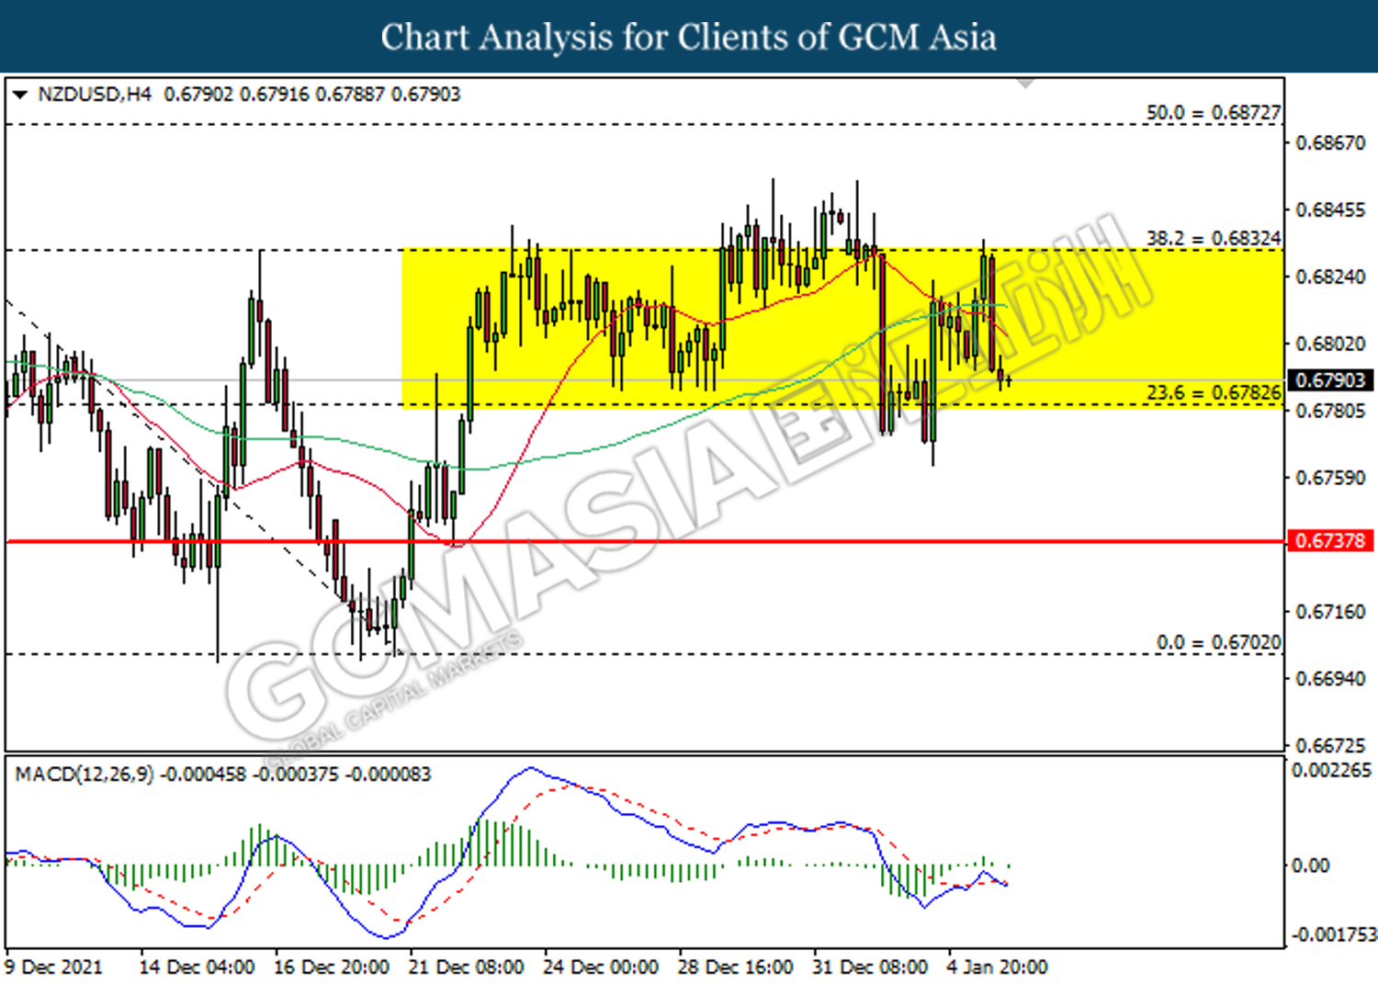Click the MACD axis value 0.002265
This screenshot has height=984, width=1378.
(1332, 770)
